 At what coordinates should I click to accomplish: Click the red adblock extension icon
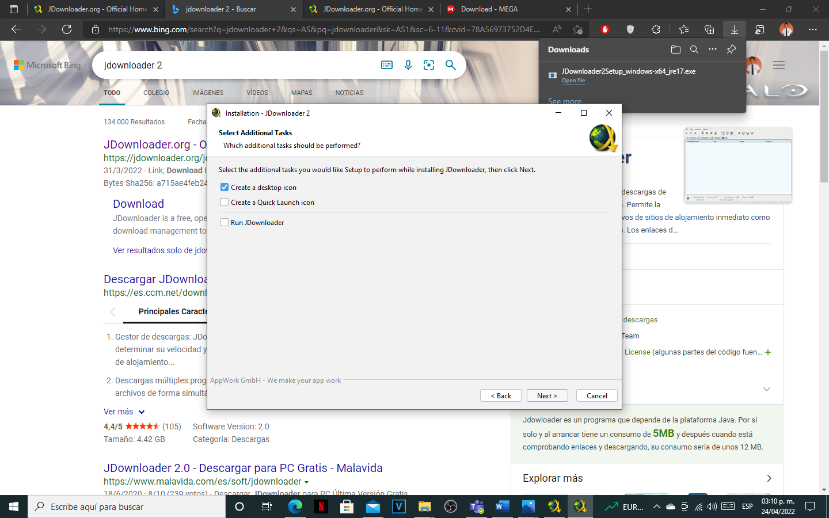(x=604, y=29)
